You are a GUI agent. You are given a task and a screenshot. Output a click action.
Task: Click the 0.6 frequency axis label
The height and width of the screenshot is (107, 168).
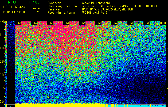(x=2, y=102)
